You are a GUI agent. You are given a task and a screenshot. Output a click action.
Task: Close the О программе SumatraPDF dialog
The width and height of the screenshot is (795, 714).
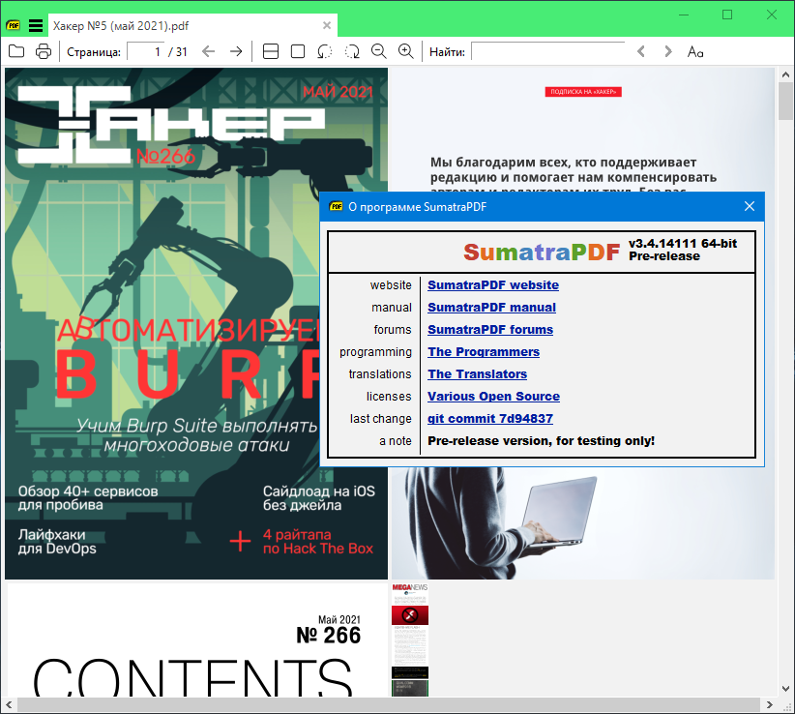tap(750, 206)
